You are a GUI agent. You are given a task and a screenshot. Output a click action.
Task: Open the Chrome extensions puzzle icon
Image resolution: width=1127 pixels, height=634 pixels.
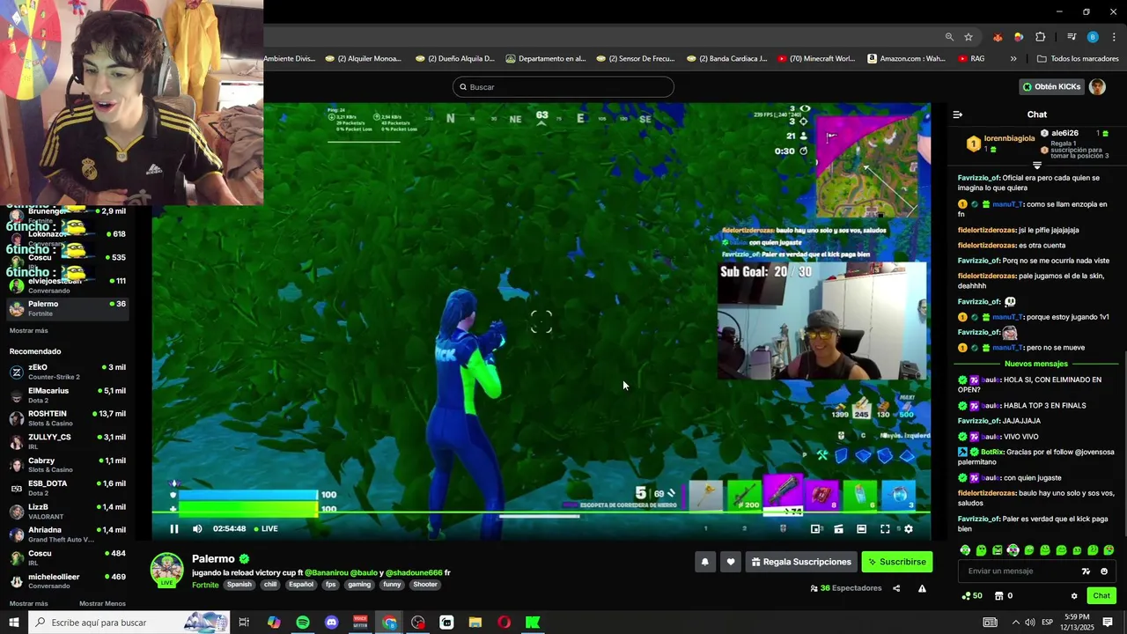pos(1040,37)
